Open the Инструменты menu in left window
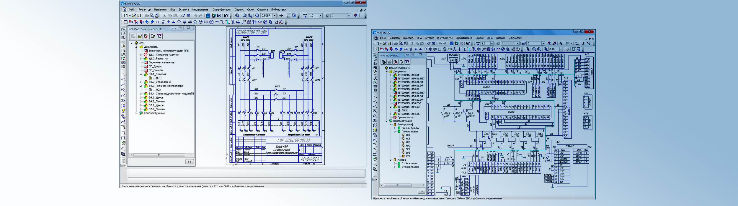 pyautogui.click(x=200, y=9)
